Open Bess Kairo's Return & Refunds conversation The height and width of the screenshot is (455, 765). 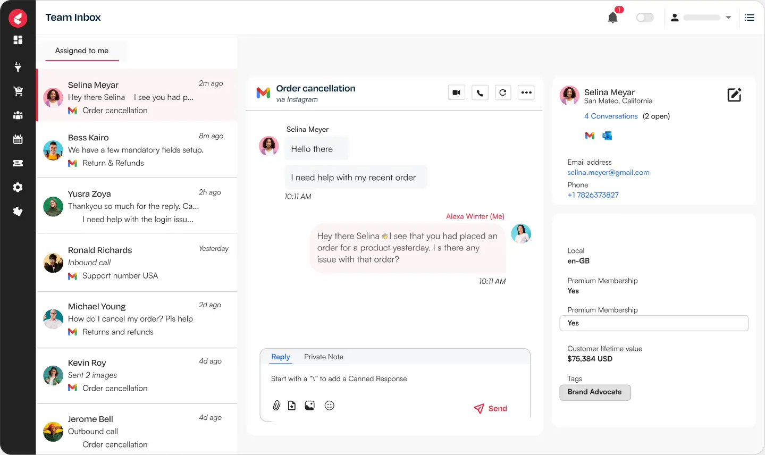coord(137,150)
